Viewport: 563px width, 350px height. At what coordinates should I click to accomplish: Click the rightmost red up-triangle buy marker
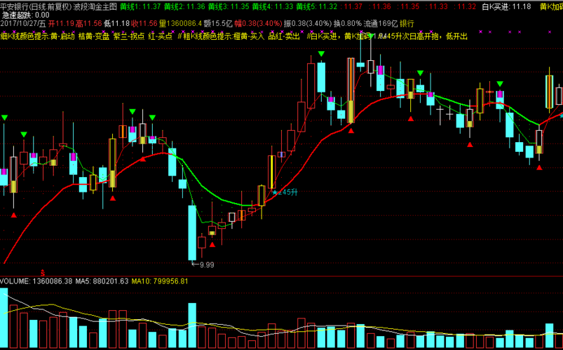coord(538,167)
